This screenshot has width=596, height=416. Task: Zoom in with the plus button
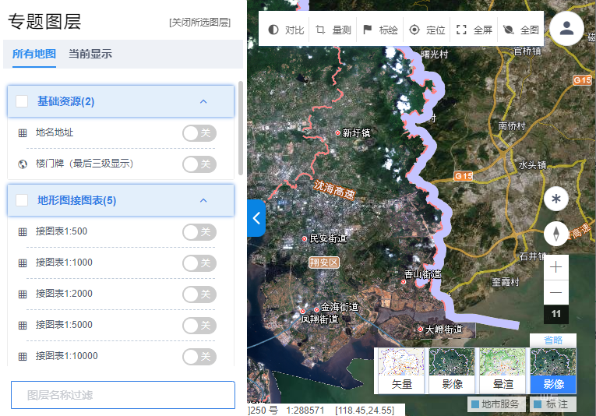point(556,266)
